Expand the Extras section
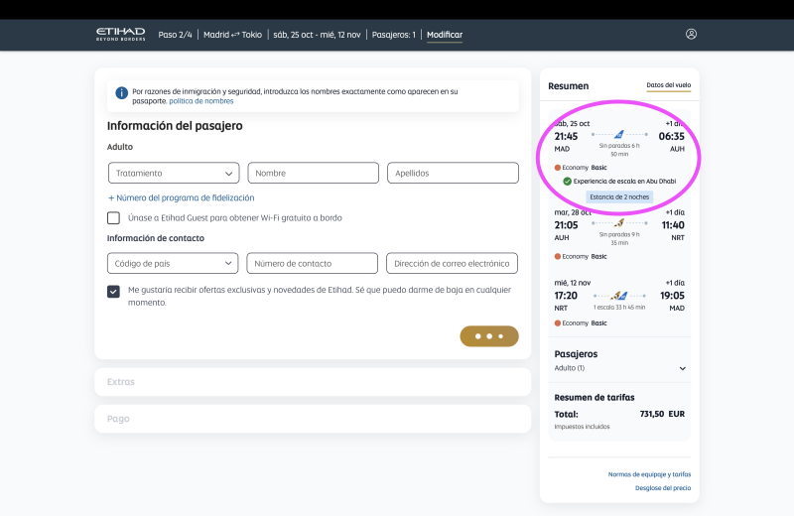The image size is (794, 516). (x=313, y=382)
